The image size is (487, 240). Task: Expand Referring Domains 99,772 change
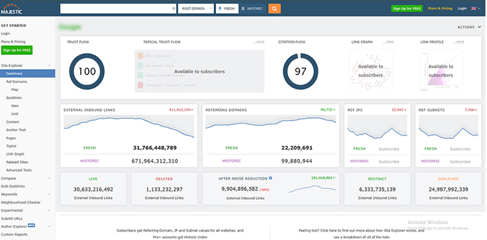[328, 110]
